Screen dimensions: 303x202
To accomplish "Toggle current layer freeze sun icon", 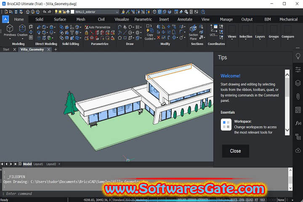I will [60, 12].
